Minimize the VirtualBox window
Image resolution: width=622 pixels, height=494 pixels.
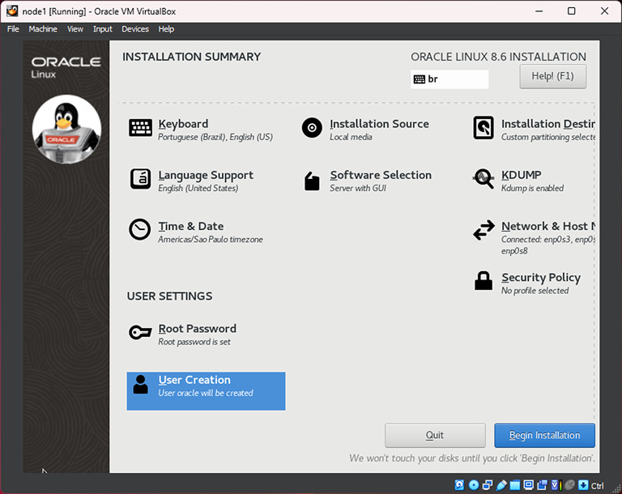pyautogui.click(x=539, y=11)
